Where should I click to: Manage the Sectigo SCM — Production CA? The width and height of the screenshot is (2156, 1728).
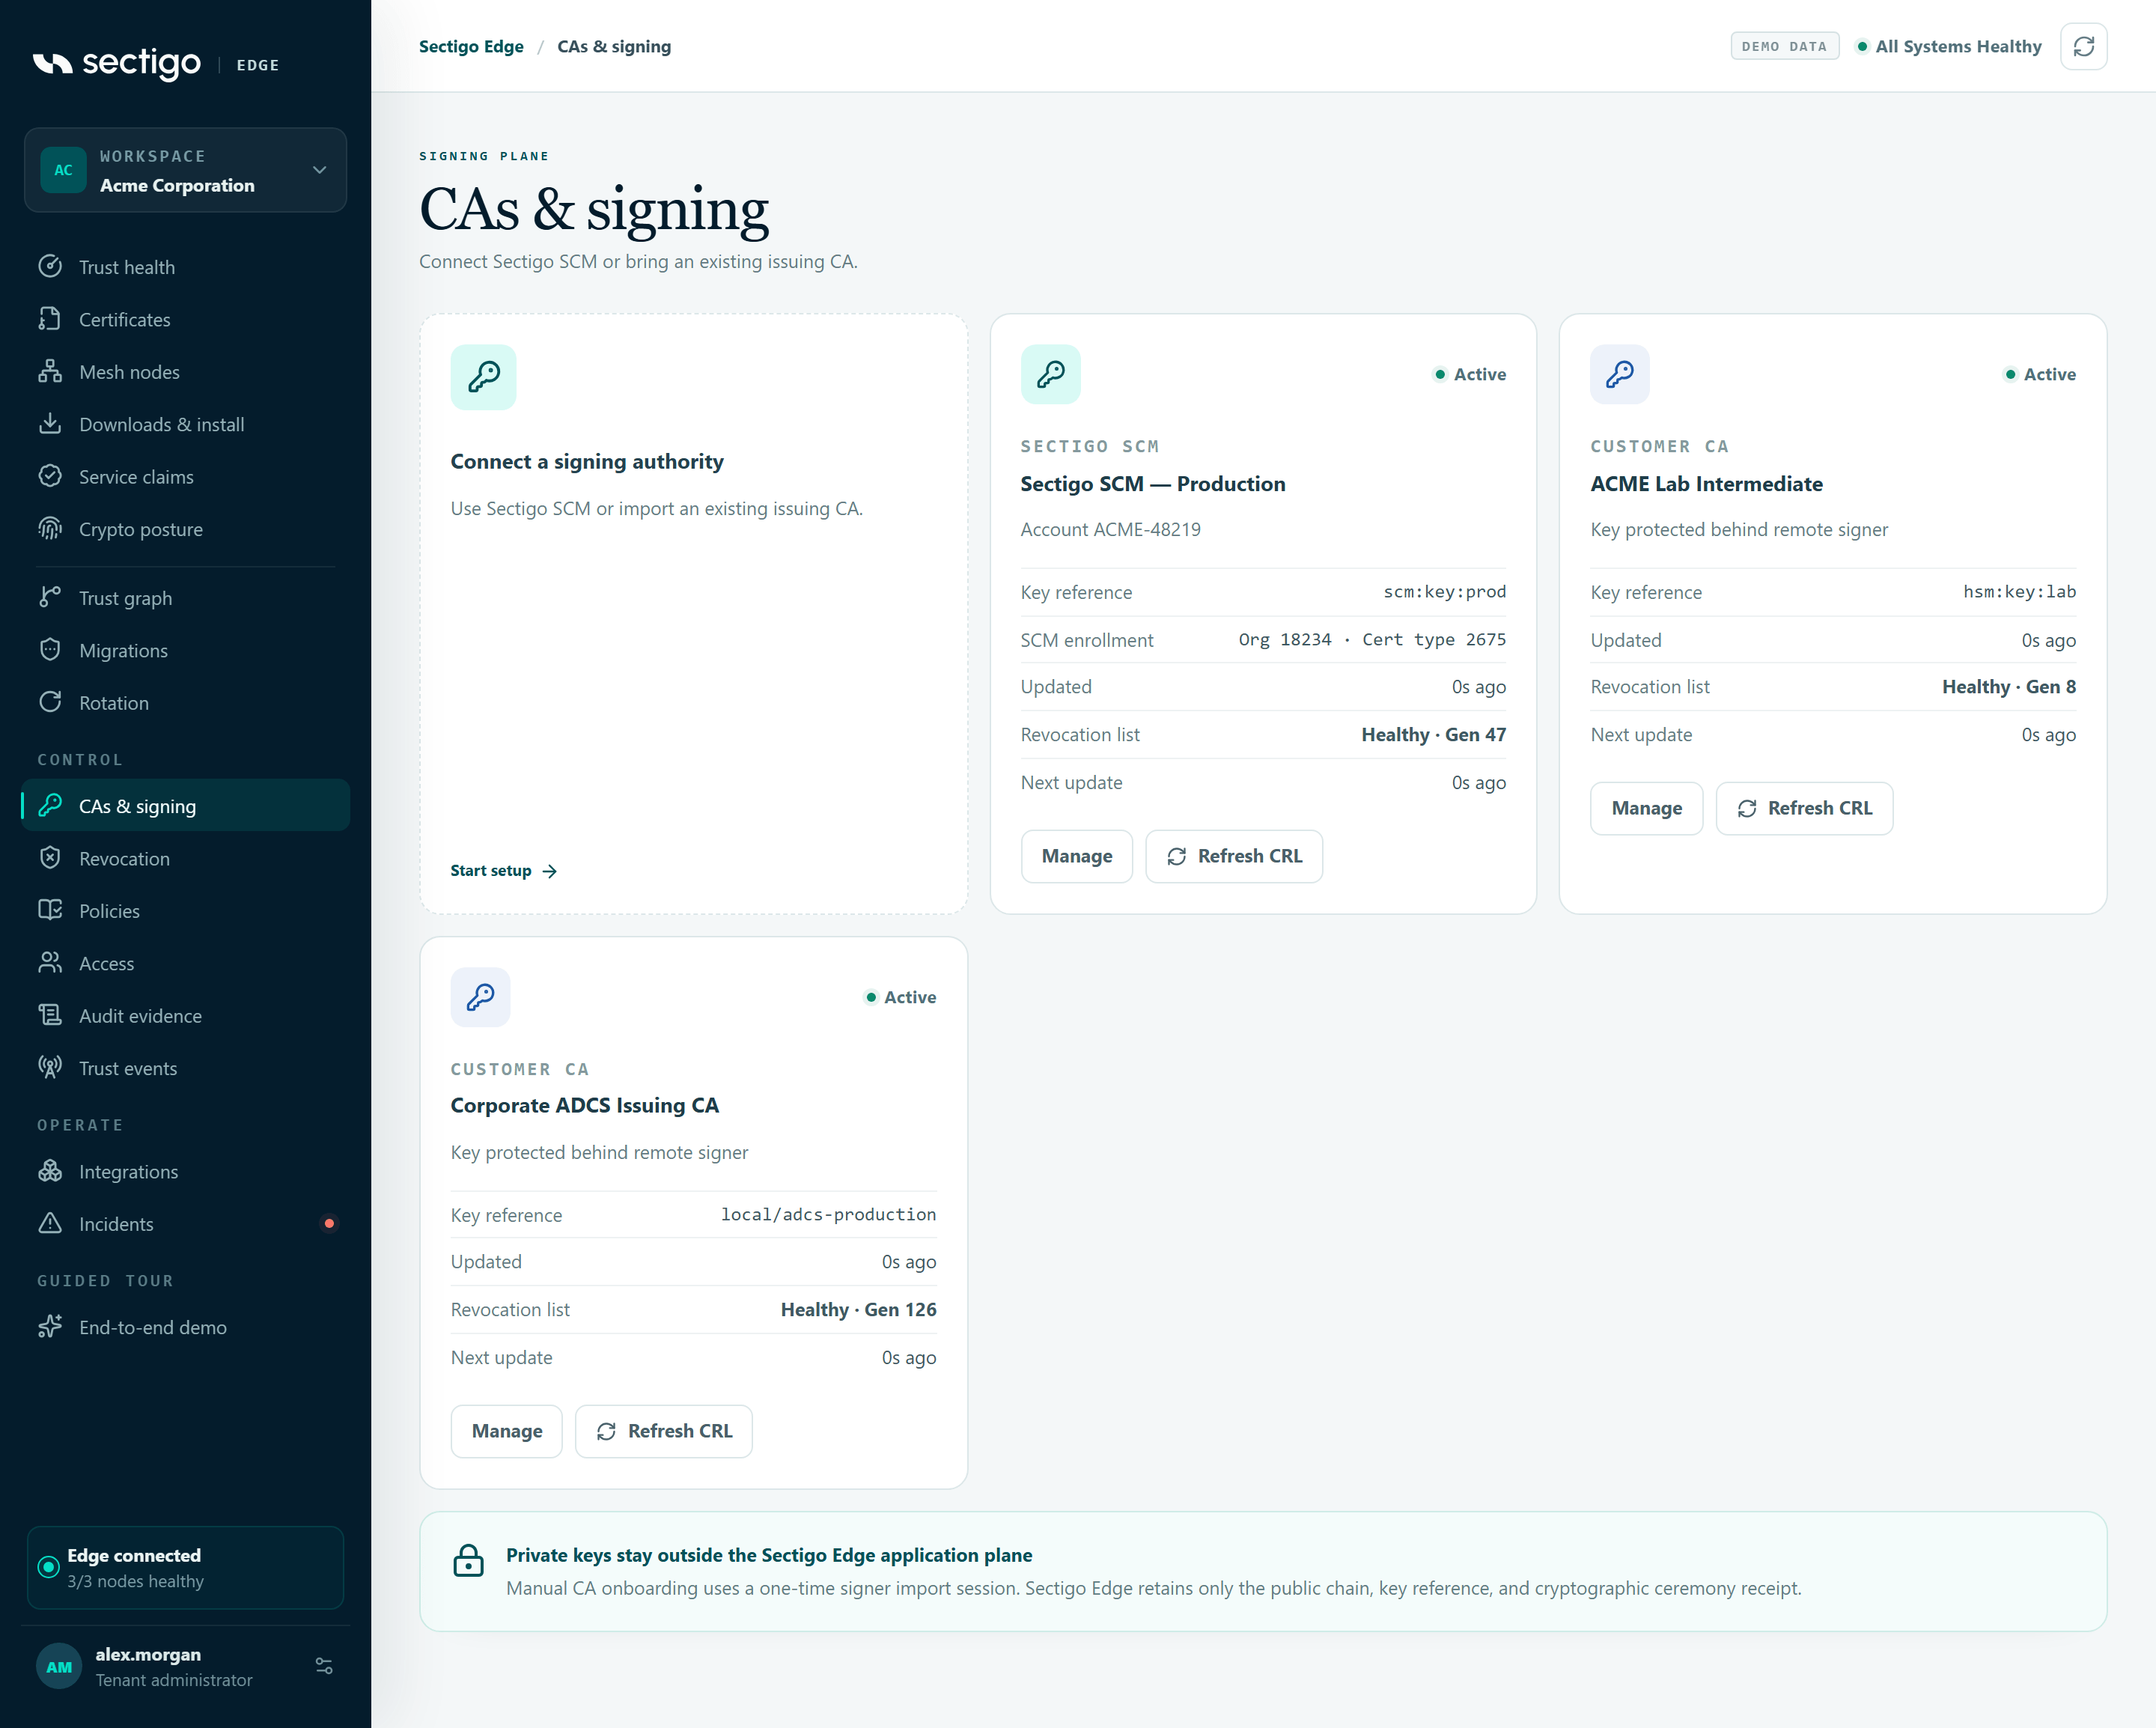[1076, 856]
